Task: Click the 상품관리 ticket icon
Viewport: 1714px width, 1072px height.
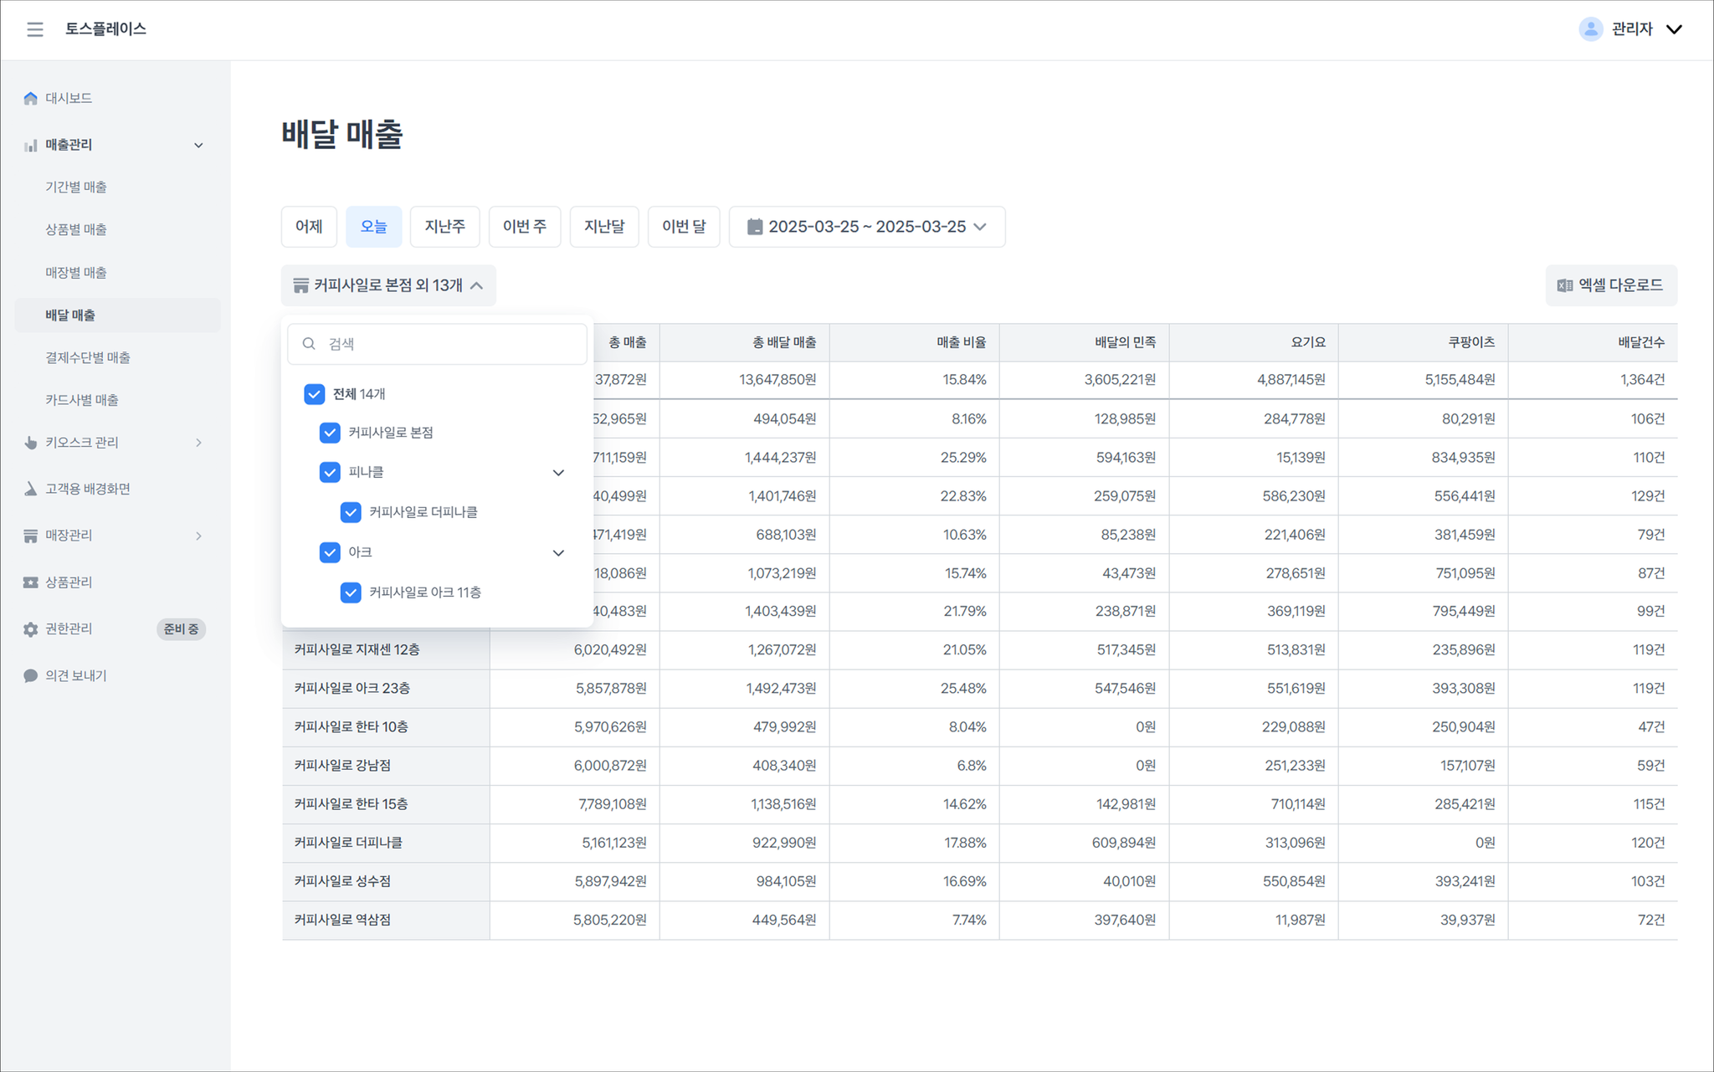Action: pos(31,582)
